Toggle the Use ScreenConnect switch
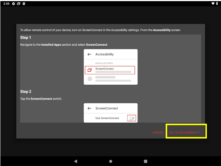Viewport: 221px width, 166px height. 131,118
